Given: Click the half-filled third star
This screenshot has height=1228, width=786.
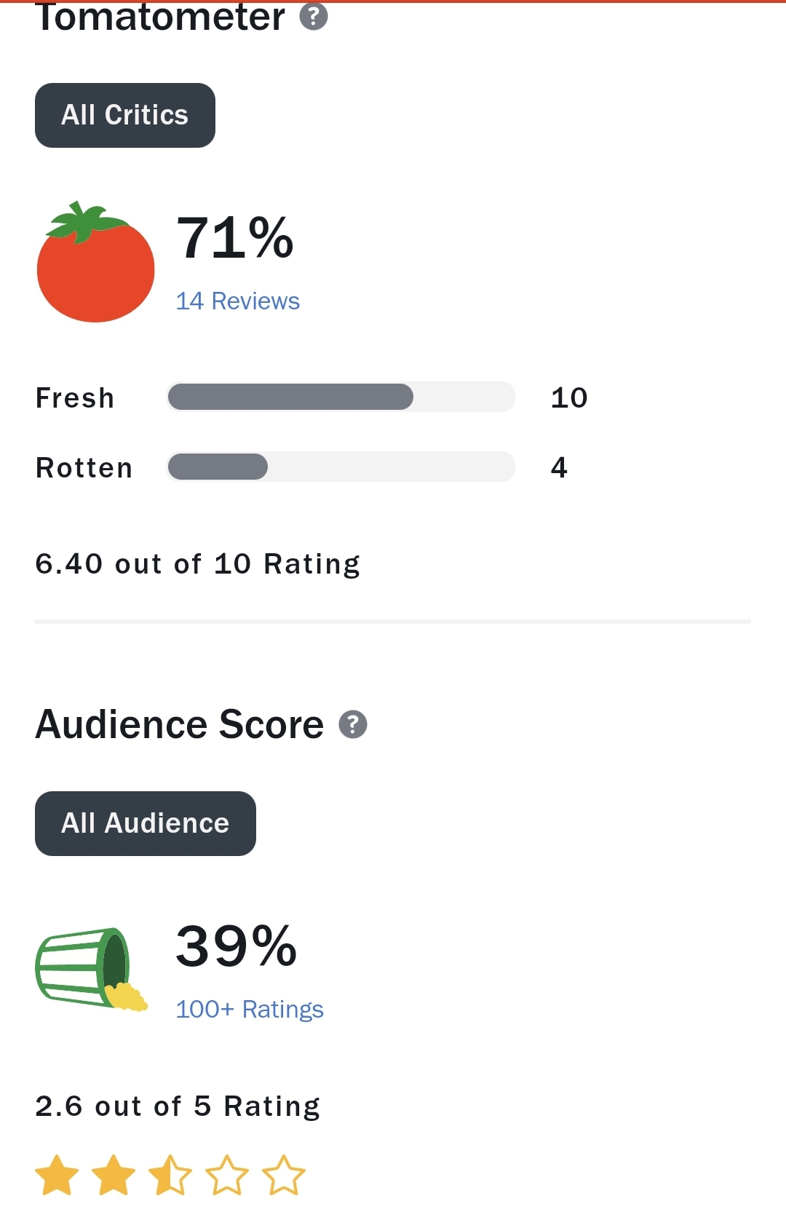Looking at the screenshot, I should pyautogui.click(x=170, y=1175).
